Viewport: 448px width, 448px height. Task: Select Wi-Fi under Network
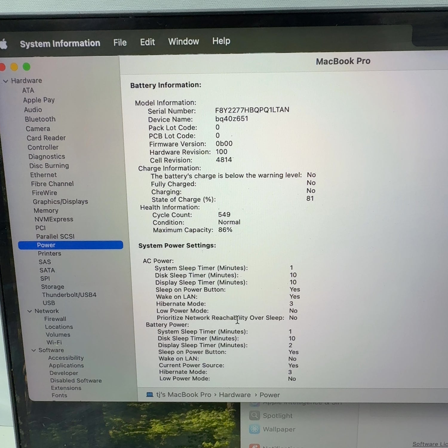click(54, 342)
